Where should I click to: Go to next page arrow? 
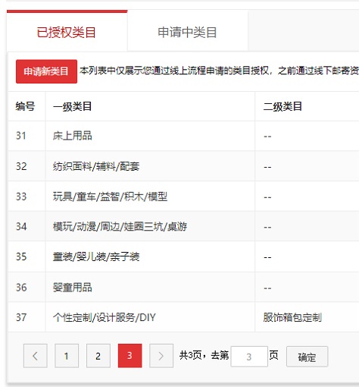click(161, 356)
